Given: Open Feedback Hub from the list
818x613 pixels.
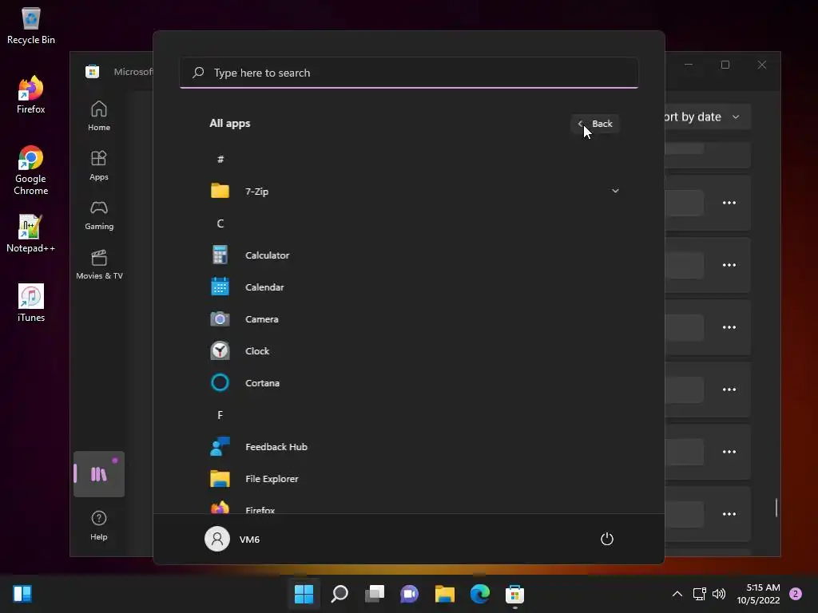Looking at the screenshot, I should (415, 447).
